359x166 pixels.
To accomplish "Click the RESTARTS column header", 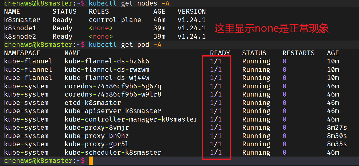I will coord(299,53).
